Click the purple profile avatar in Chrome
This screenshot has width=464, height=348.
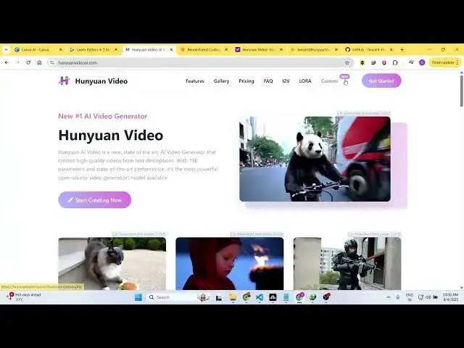click(422, 62)
